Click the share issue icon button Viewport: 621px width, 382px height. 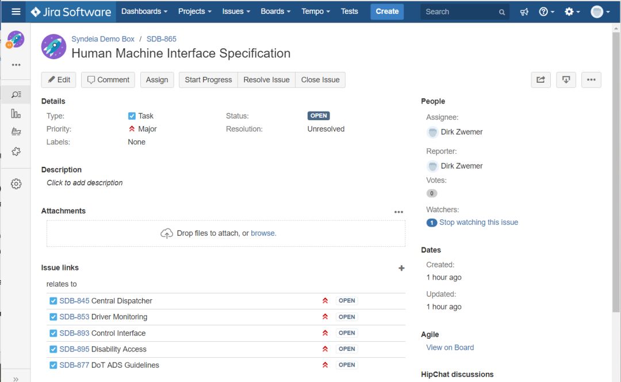(540, 80)
